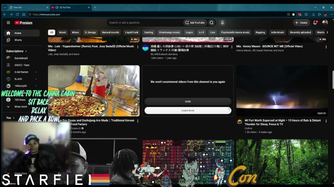Viewport: 334px width, 187px height.
Task: Open the ISLANDS channel avatar
Action: tap(145, 48)
